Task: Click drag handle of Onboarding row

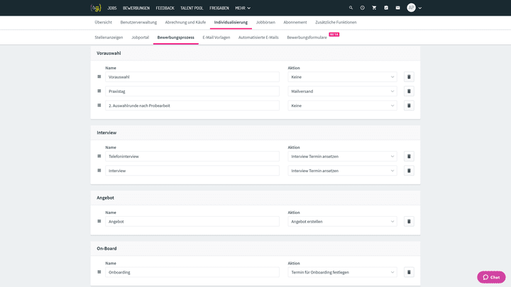Action: [x=99, y=272]
